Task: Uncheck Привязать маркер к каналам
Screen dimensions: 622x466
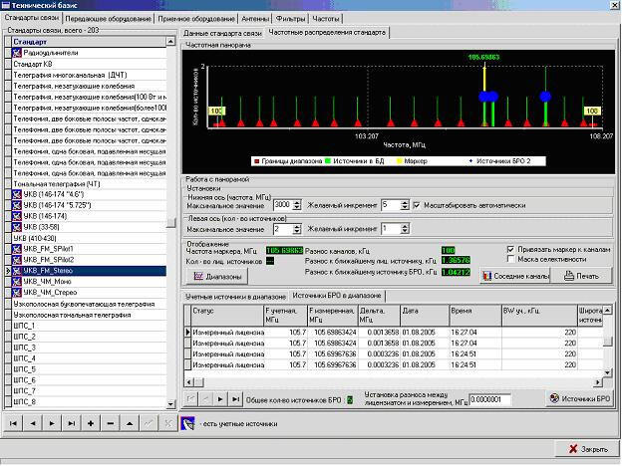Action: click(511, 249)
